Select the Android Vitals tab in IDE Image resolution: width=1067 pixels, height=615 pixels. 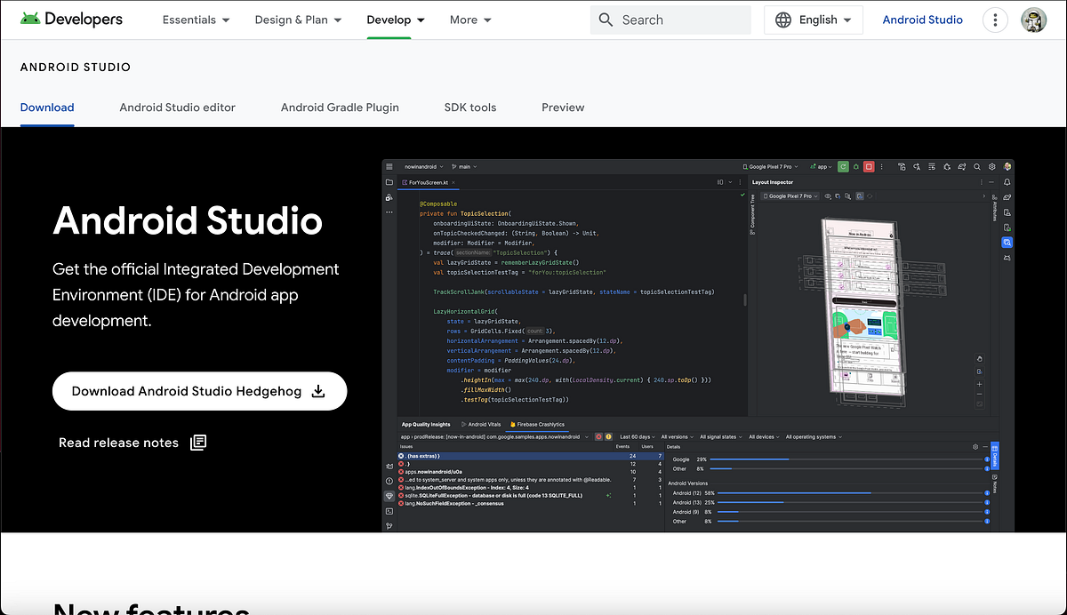(x=481, y=425)
